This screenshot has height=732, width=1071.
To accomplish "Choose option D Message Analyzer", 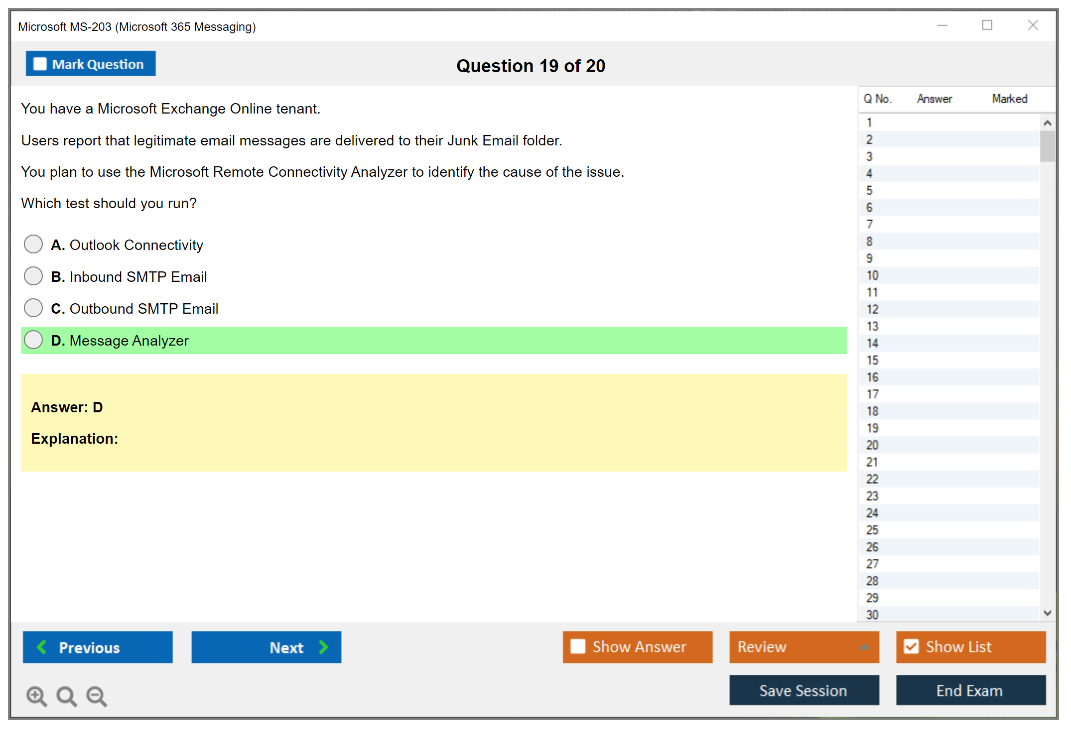I will (33, 340).
